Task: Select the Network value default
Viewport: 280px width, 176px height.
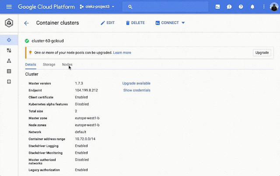Action: 80,132
